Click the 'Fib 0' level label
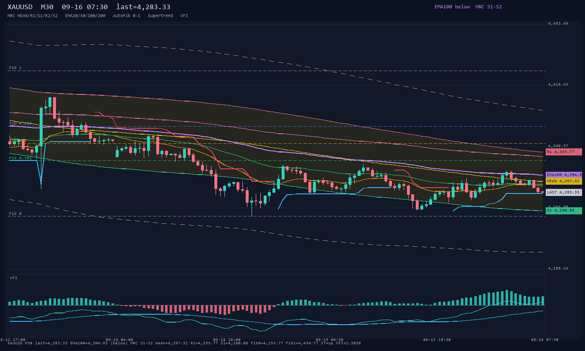This screenshot has height=351, width=585. (x=15, y=214)
